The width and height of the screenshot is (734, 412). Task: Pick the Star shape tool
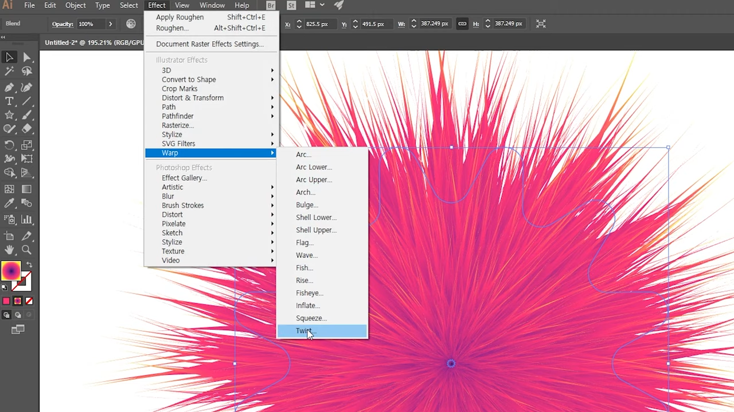[9, 115]
